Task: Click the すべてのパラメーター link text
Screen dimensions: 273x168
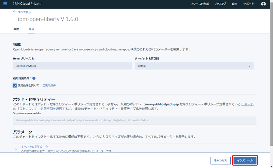Action: pos(36,147)
